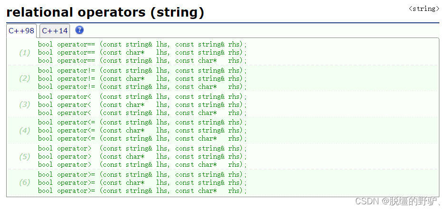
Task: Click operator== overload with const char* rhs
Action: click(142, 60)
